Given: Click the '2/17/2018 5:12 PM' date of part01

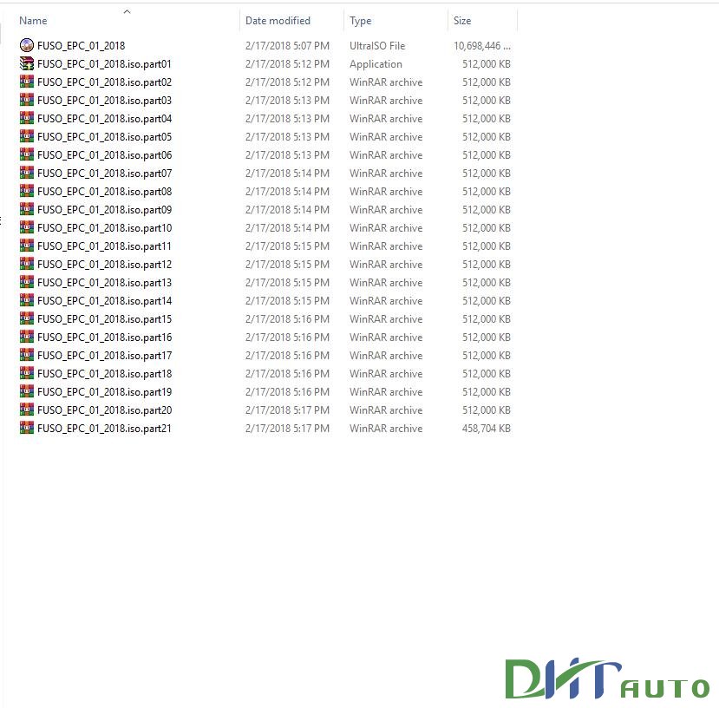Looking at the screenshot, I should coord(287,64).
